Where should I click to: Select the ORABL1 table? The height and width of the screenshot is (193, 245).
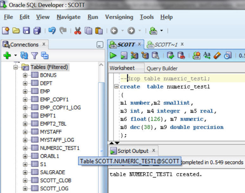pyautogui.click(x=49, y=156)
